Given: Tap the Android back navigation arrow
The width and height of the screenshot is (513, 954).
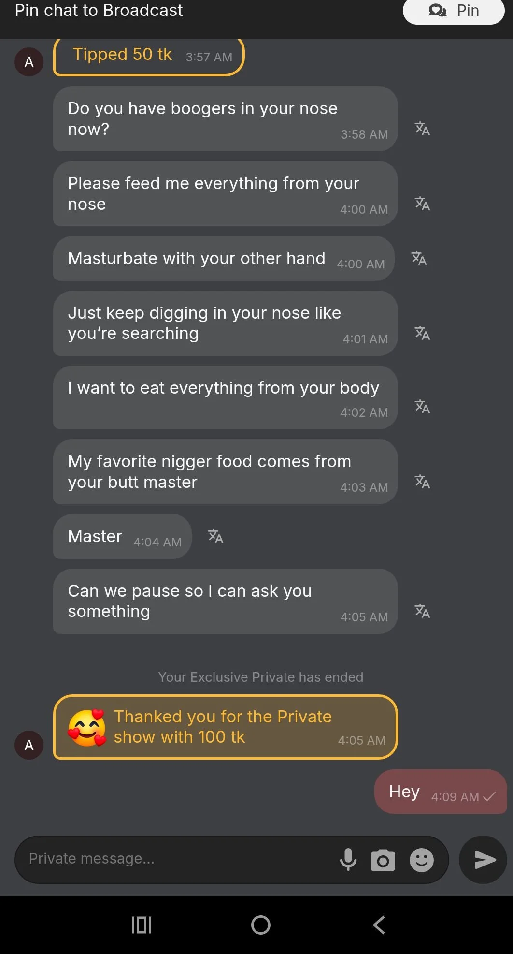Looking at the screenshot, I should (379, 925).
